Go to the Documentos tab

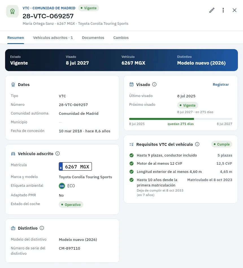pyautogui.click(x=93, y=38)
